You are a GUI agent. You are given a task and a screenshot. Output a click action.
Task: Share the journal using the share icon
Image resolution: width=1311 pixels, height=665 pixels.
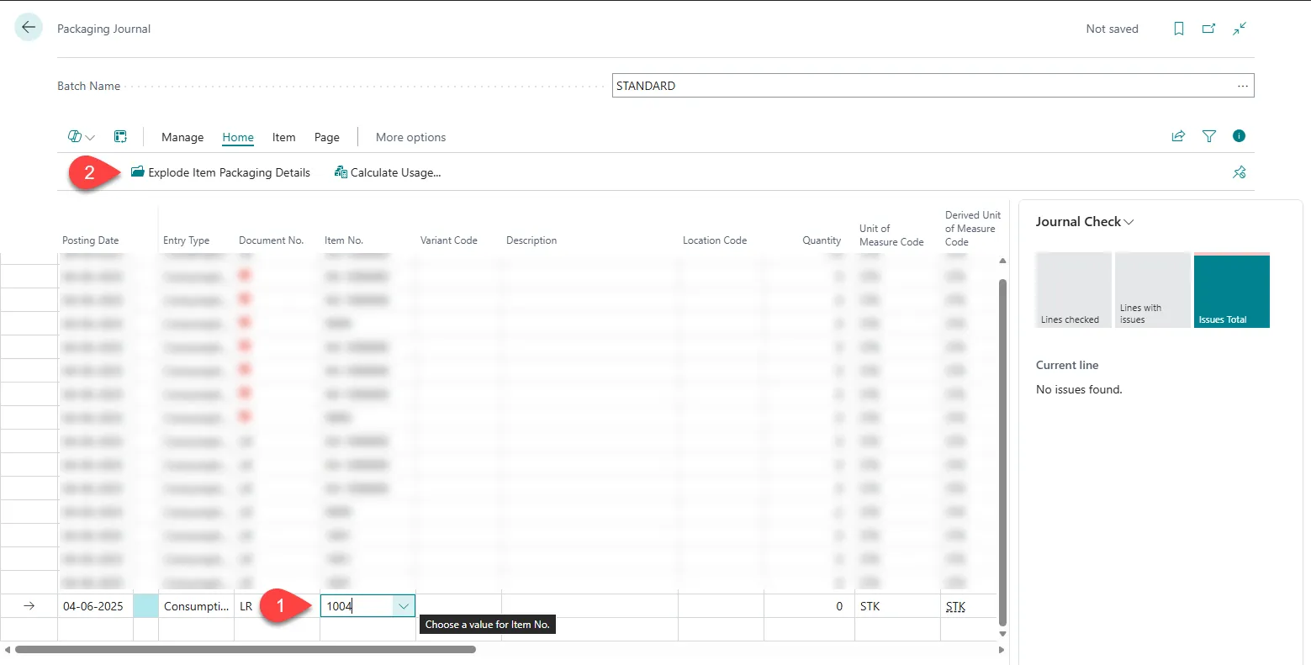point(1178,136)
